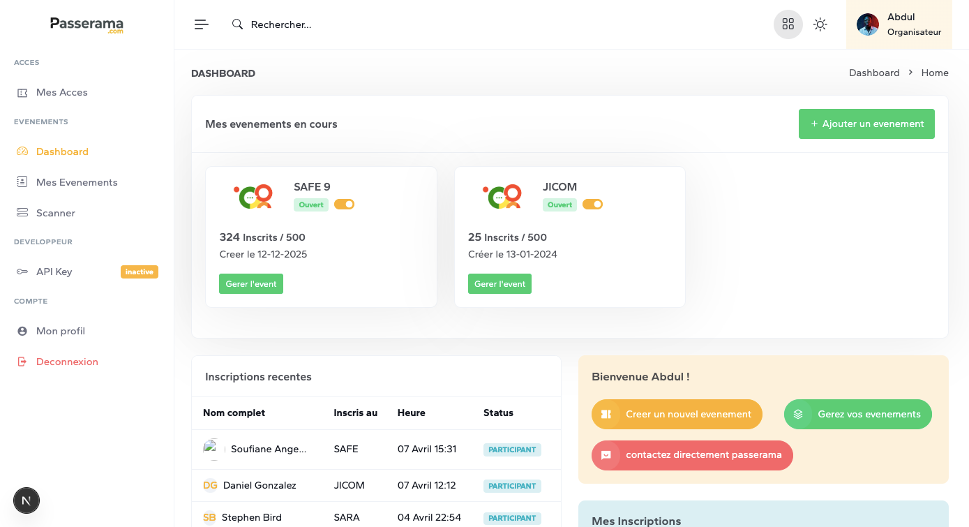Viewport: 969px width, 527px height.
Task: Click PARTICIPANT badge in Stephen Bird's row
Action: click(512, 518)
